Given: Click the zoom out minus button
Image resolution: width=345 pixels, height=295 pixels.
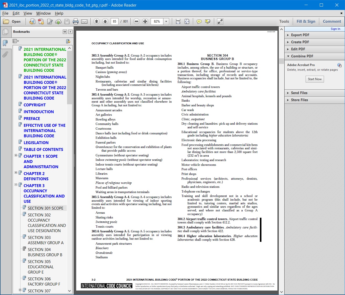Looking at the screenshot, I should click(136, 21).
